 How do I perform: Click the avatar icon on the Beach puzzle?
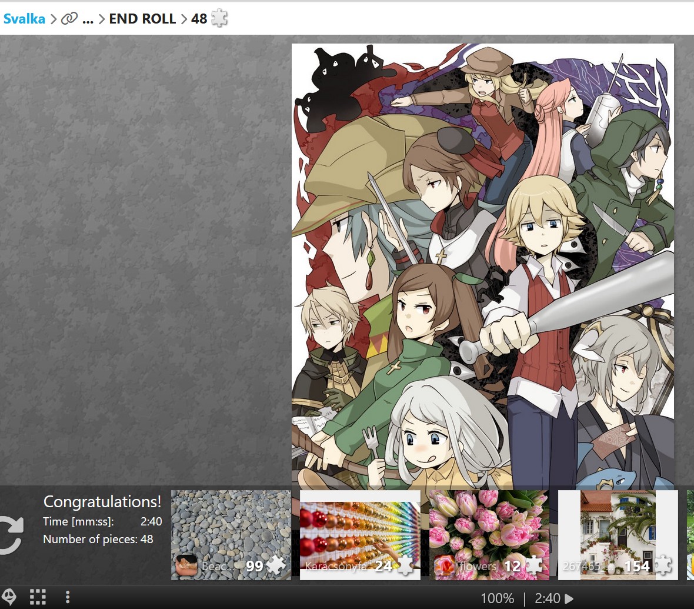tap(186, 565)
